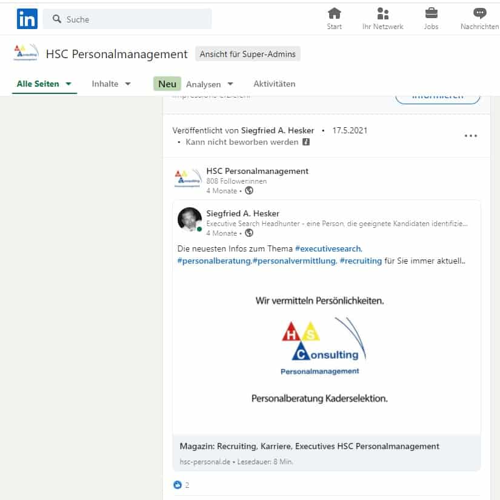
Task: Open the #personalvermittlung hashtag
Action: pyautogui.click(x=294, y=261)
